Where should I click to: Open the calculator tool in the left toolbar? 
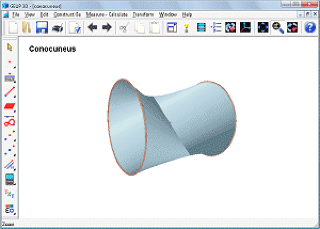(x=10, y=179)
